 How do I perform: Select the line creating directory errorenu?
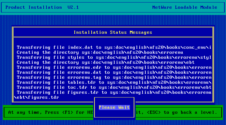click(x=100, y=52)
